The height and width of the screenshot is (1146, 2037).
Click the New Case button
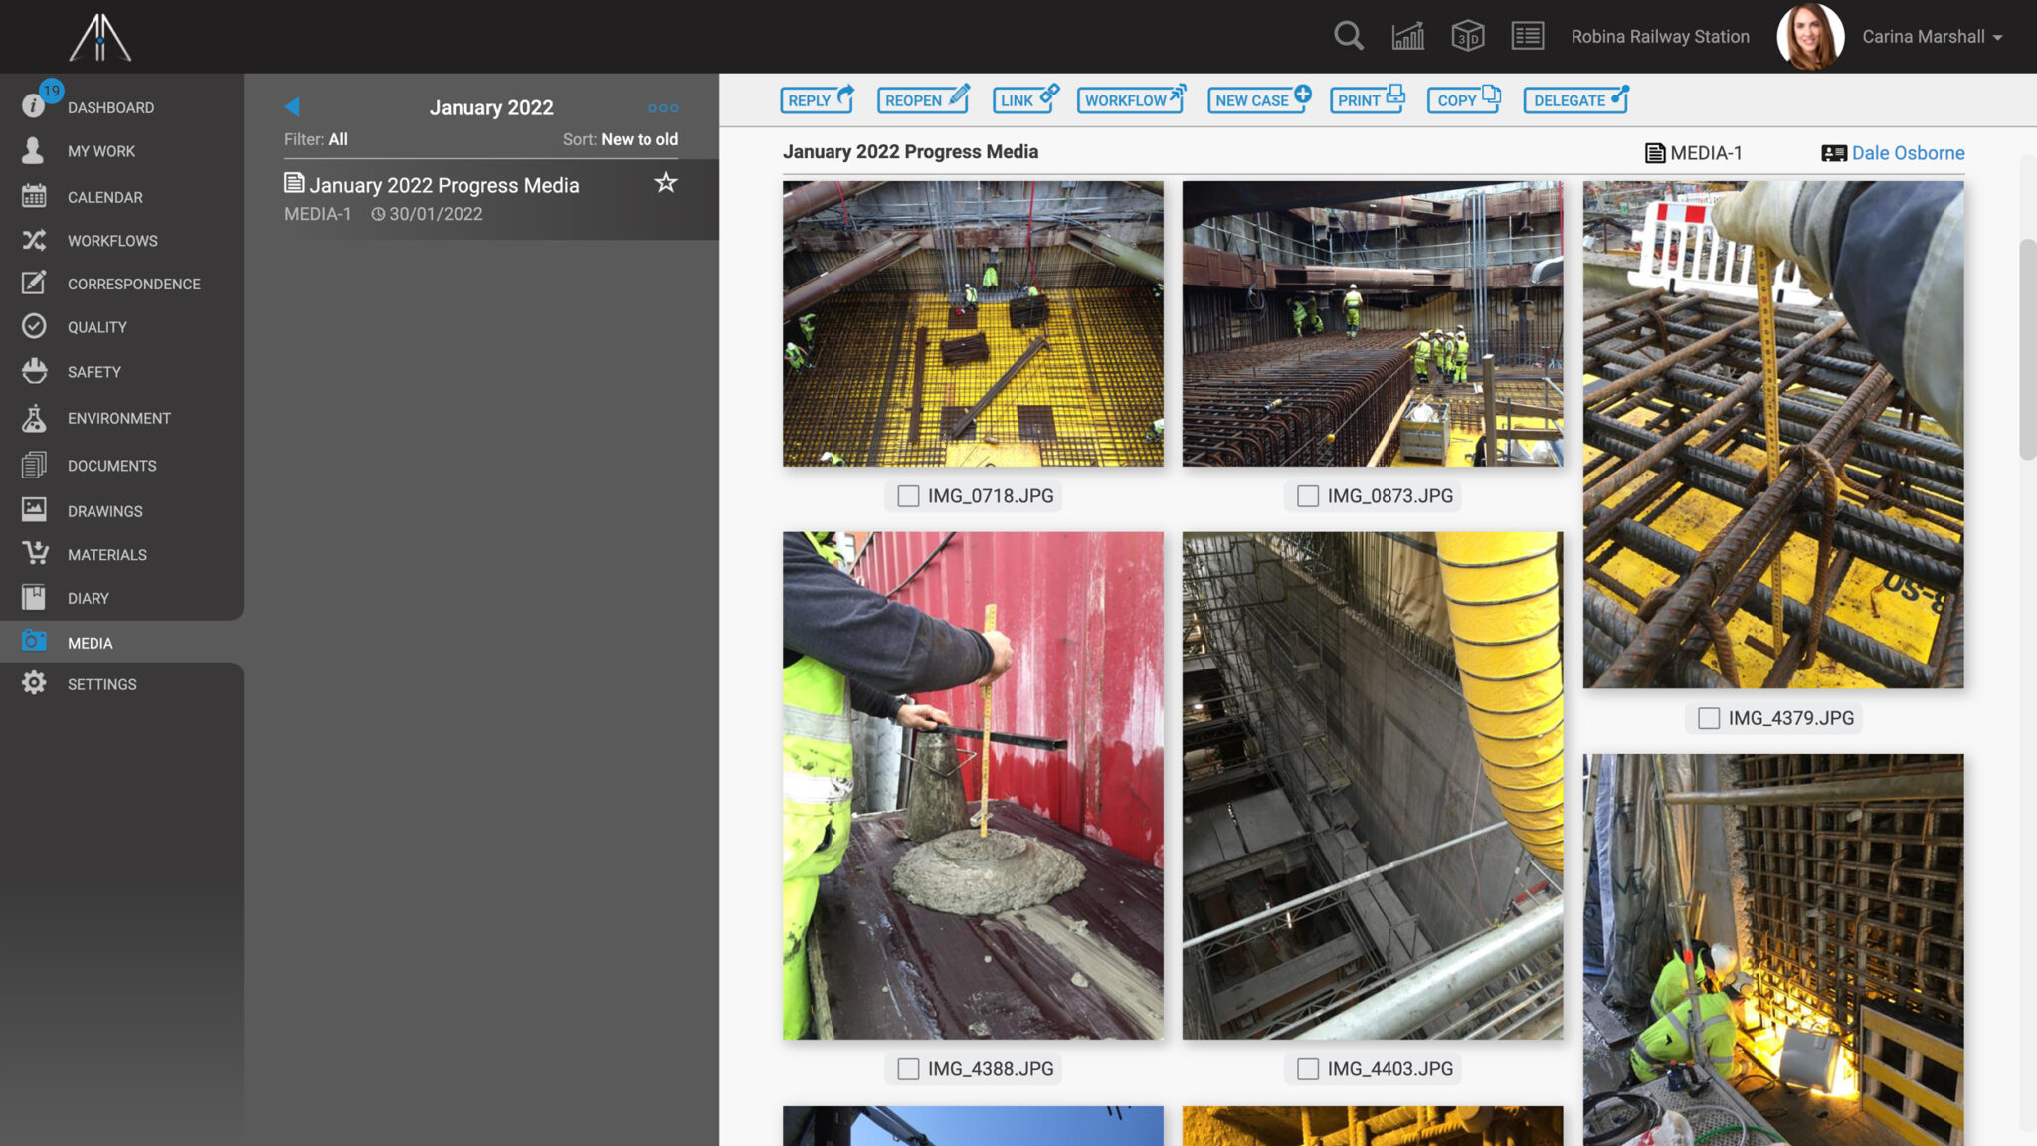click(1259, 99)
